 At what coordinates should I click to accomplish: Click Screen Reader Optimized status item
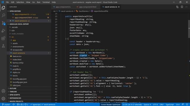tap(110, 105)
